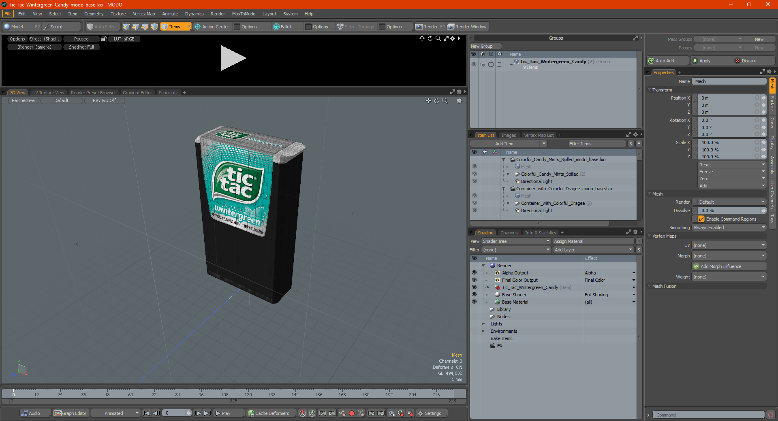Open the Graph Editor
Screen dimensions: 778x421
coord(71,413)
